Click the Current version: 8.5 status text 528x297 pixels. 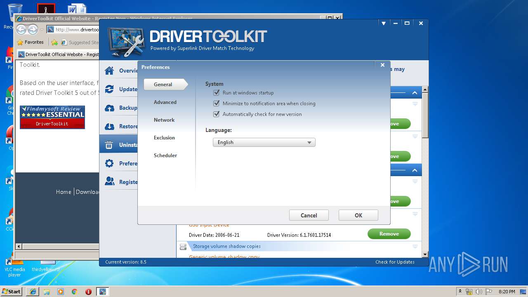point(126,262)
